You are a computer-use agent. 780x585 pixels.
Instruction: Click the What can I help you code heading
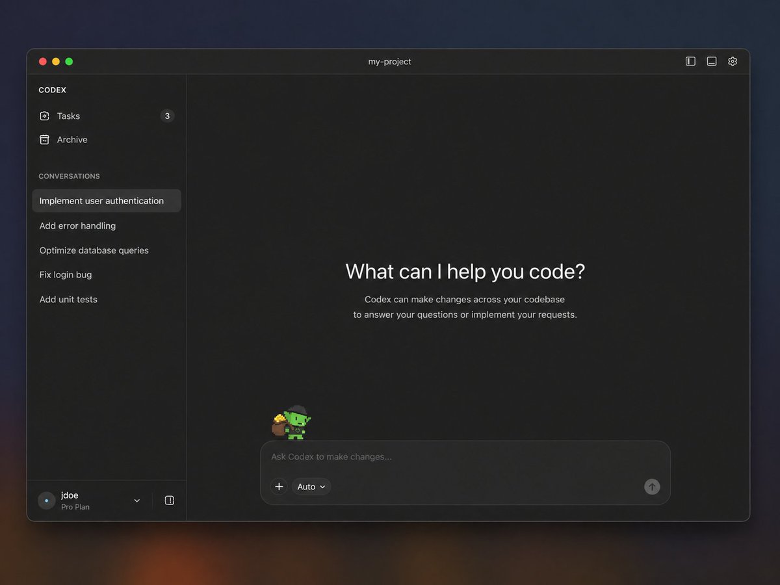(x=465, y=271)
